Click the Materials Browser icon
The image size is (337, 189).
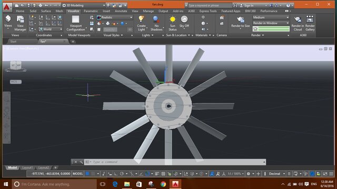pyautogui.click(x=203, y=17)
